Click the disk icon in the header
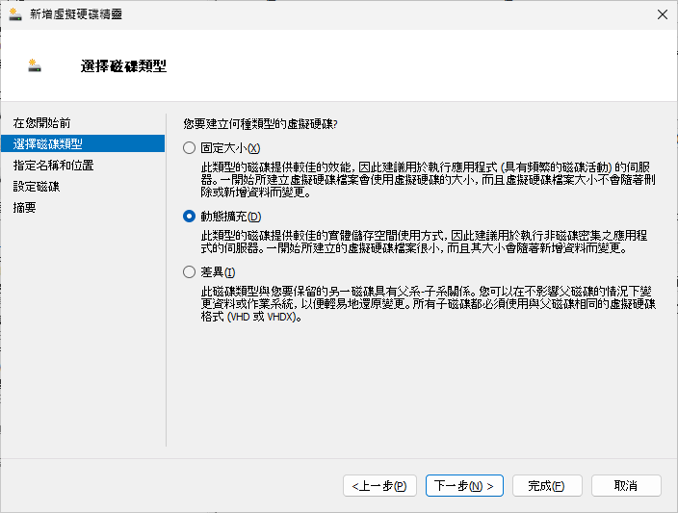 coord(36,66)
